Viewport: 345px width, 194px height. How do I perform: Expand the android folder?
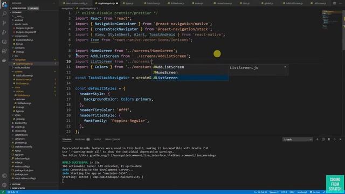pos(18,20)
